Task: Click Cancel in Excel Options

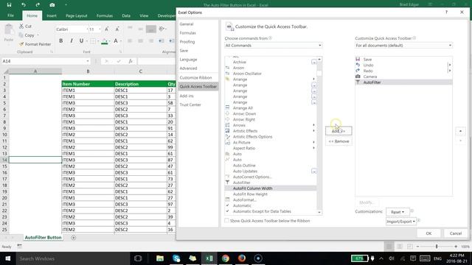Action: tap(456, 233)
